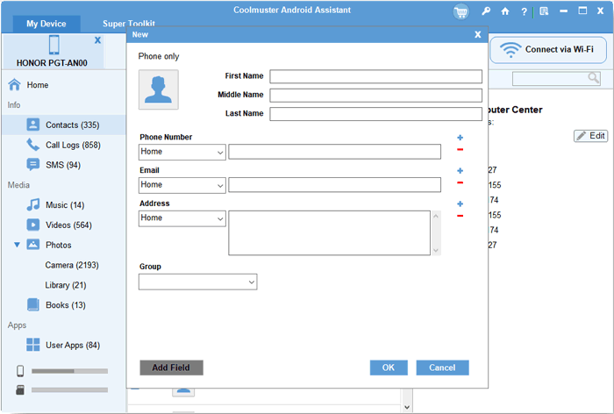Click the SD card storage icon
The width and height of the screenshot is (614, 414).
20,389
